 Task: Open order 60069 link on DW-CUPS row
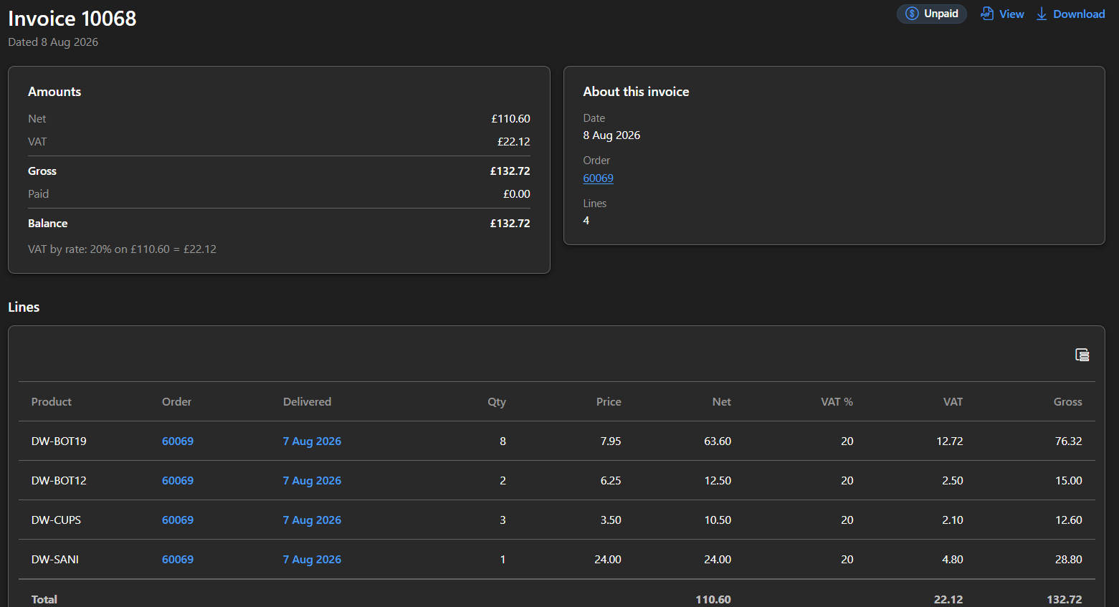pos(178,520)
